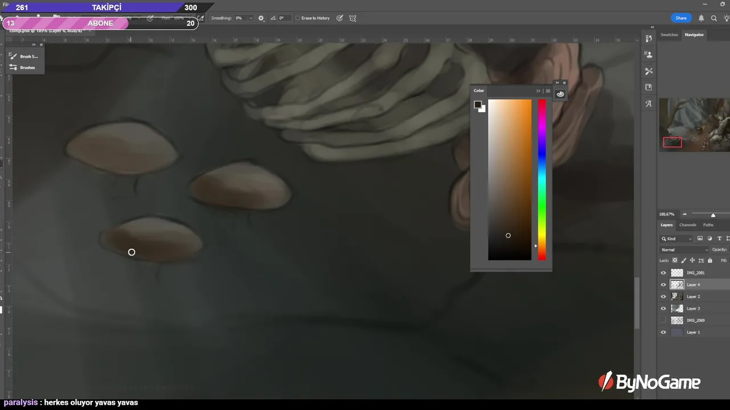
Task: Close the palette icon panel
Action: 565,83
